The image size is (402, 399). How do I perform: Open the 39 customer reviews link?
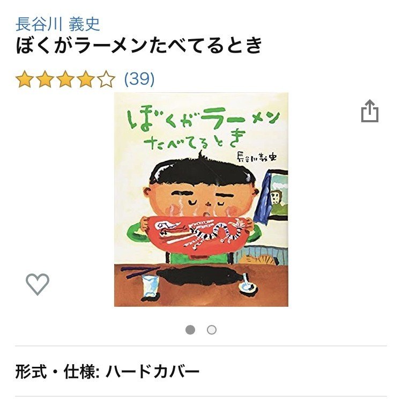coord(139,79)
